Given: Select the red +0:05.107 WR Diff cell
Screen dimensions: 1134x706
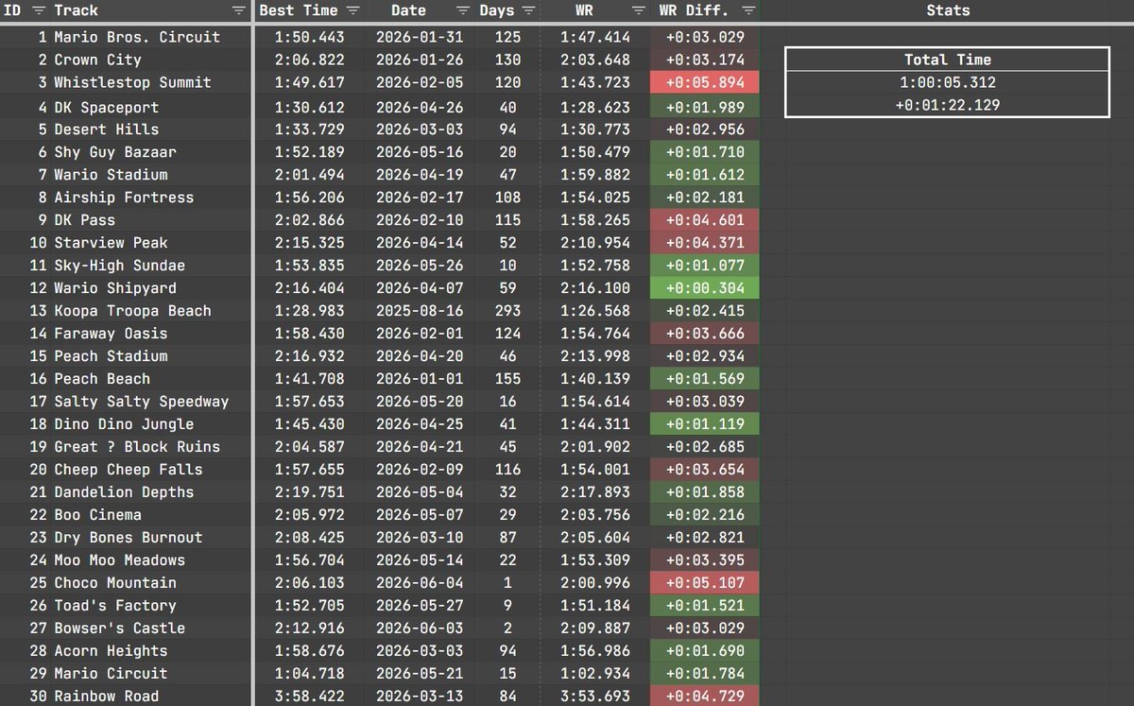Looking at the screenshot, I should 705,583.
